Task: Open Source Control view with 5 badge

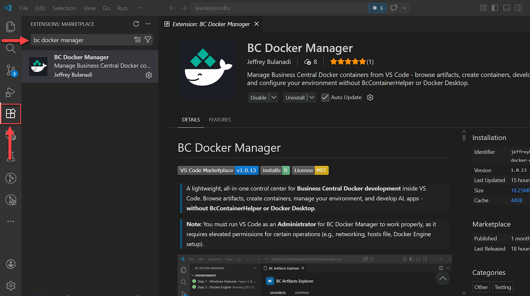Action: click(11, 70)
